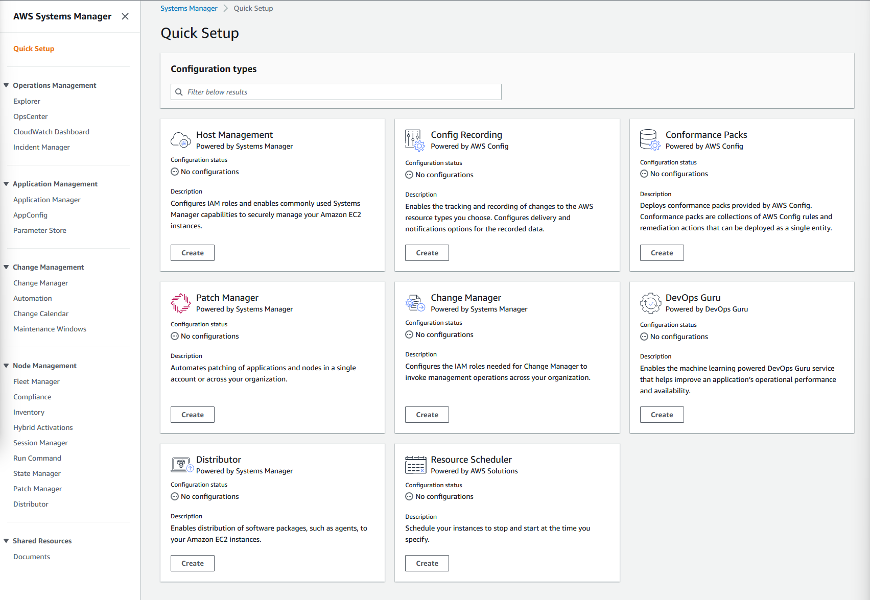
Task: Create a Change Manager configuration
Action: click(x=427, y=415)
